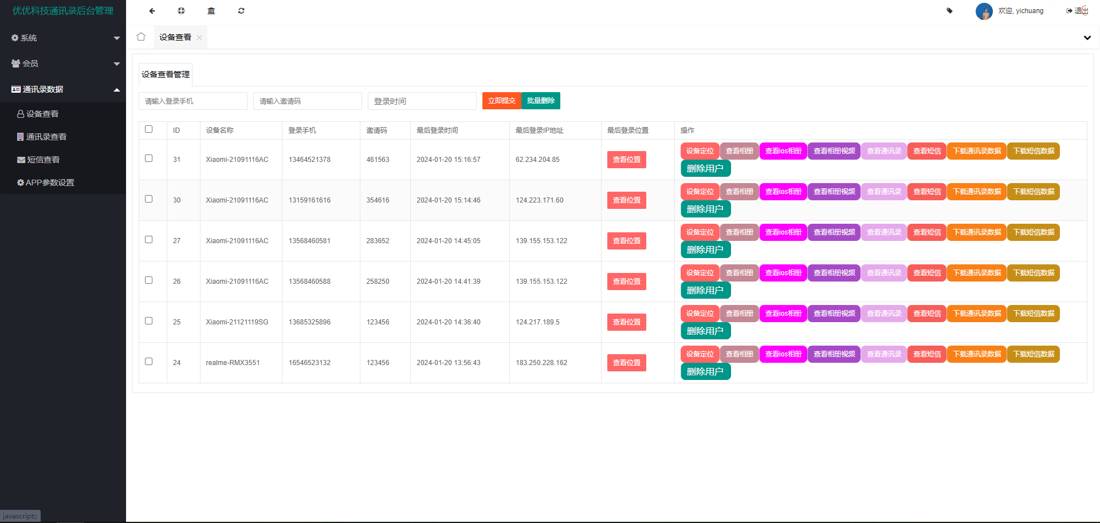Focus the 登录时间 input field
Image resolution: width=1100 pixels, height=523 pixels.
click(422, 101)
